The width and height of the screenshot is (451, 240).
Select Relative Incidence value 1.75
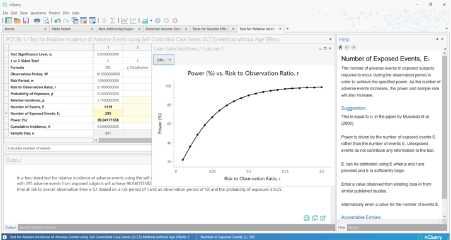pos(108,100)
